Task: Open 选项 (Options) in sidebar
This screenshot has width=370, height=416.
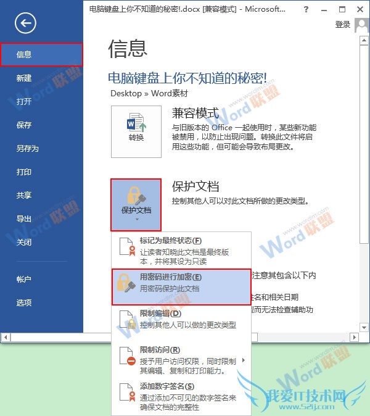Action: tap(41, 302)
